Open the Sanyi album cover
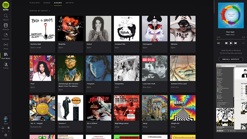 click(x=155, y=108)
